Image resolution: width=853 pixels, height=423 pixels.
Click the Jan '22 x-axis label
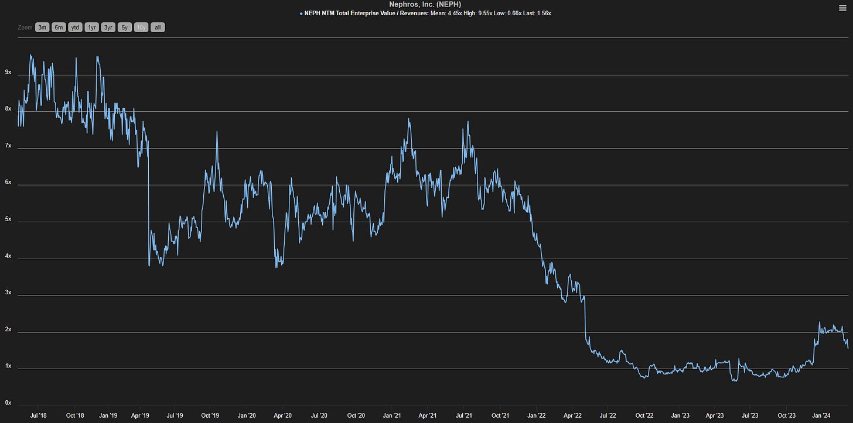coord(537,415)
